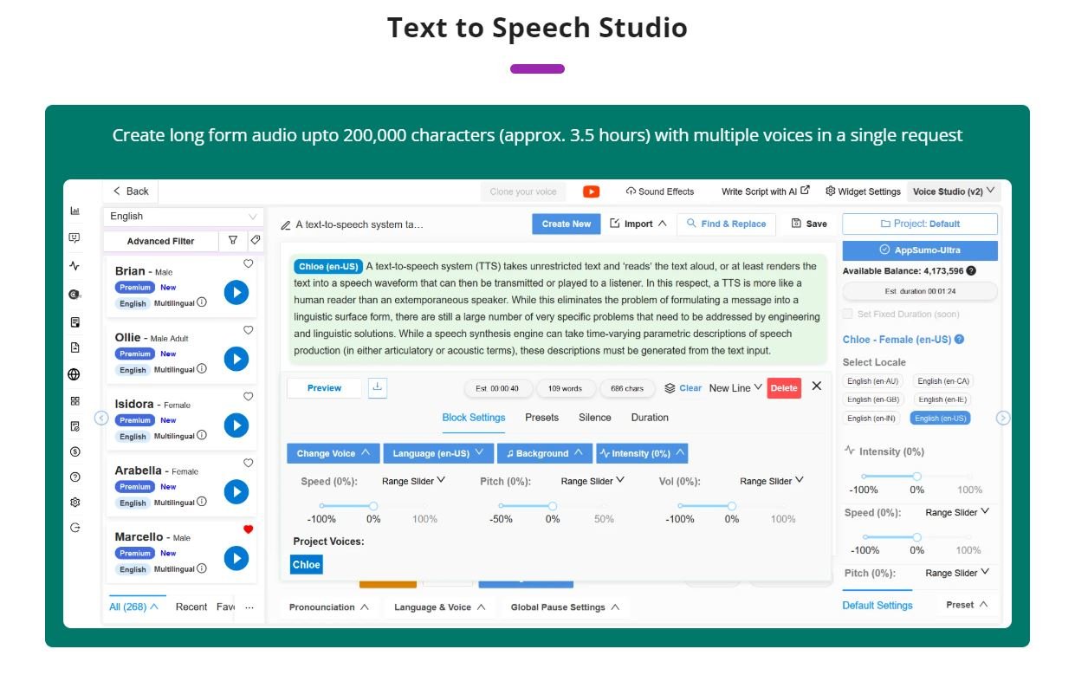Click the logout sidebar icon

[74, 527]
